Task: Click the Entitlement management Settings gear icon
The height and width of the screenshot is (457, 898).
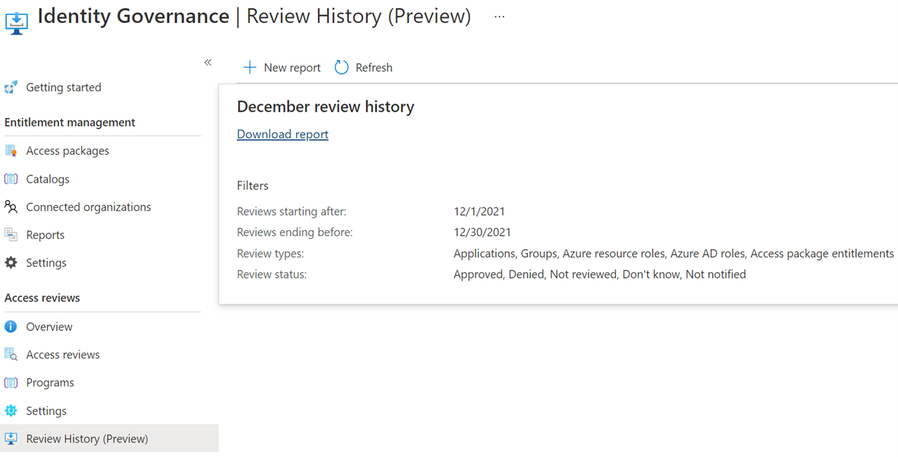Action: tap(11, 263)
